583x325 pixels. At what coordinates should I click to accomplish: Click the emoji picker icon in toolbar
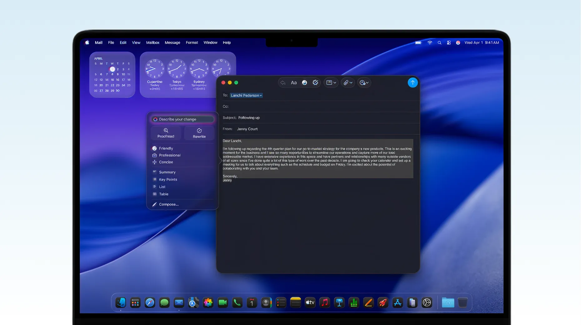[304, 82]
